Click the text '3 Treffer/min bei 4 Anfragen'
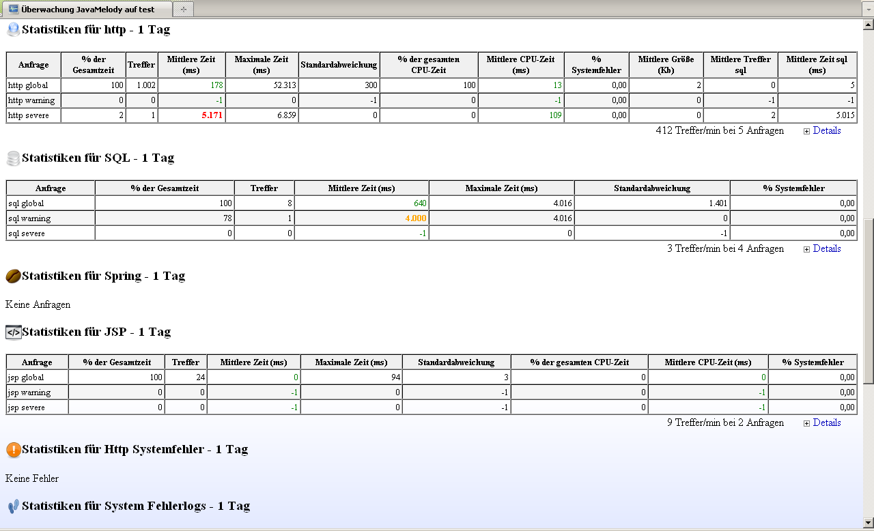Viewport: 874px width, 531px height. coord(725,248)
